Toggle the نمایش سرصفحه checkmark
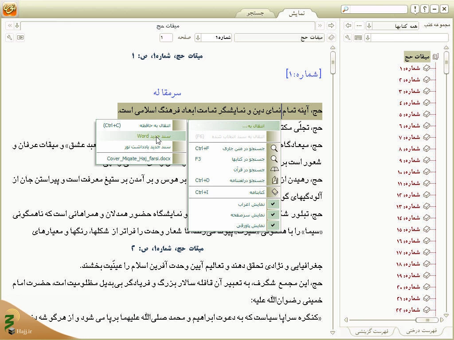 273,215
